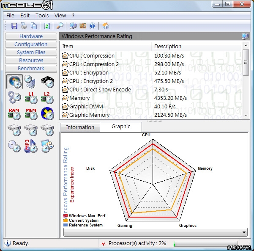Viewport: 254px width, 251px height.
Task: Click the 4353.20 MB/s value
Action: [170, 98]
